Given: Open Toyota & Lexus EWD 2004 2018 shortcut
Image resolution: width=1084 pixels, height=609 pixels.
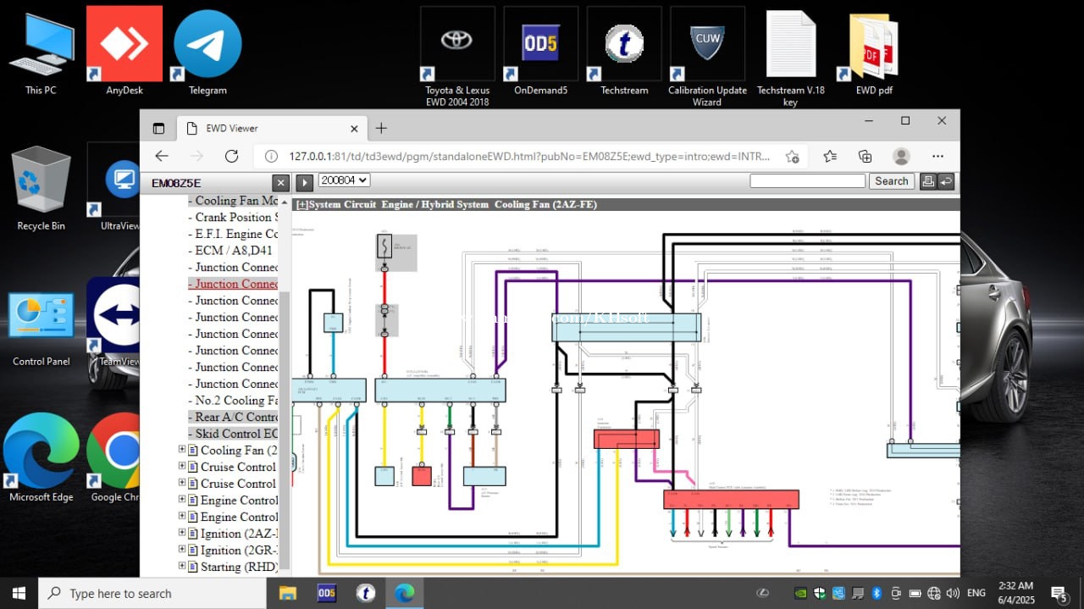Looking at the screenshot, I should (x=457, y=56).
